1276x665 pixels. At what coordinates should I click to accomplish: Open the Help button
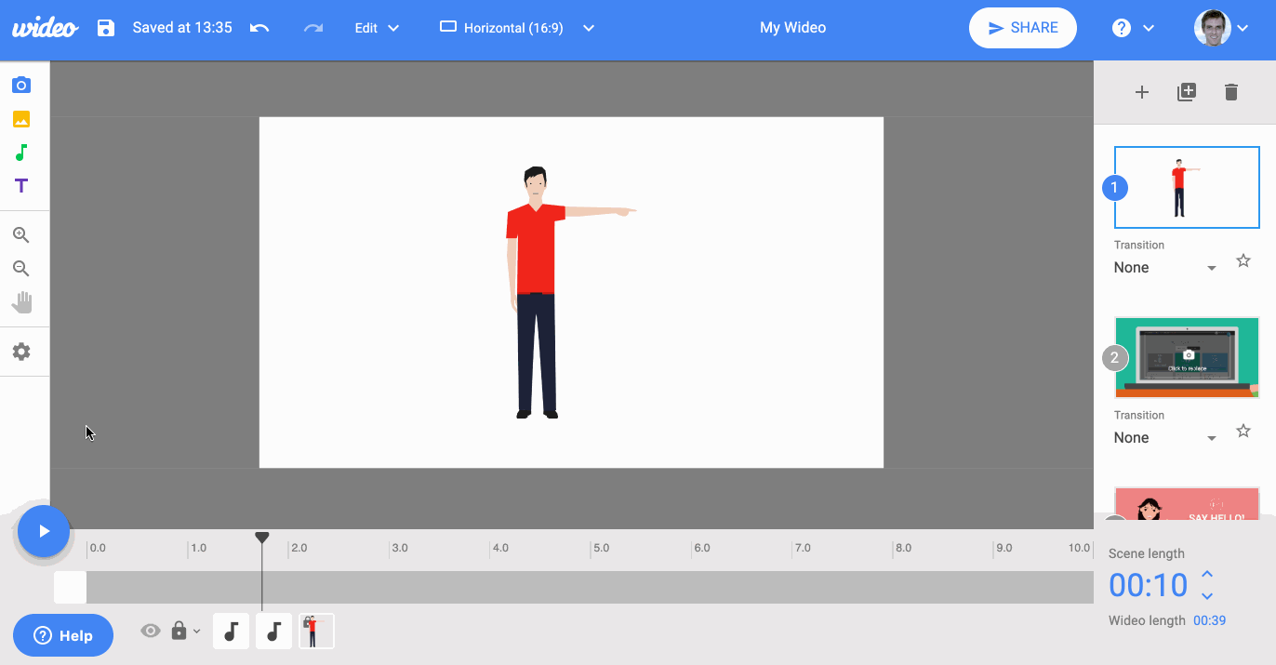pos(63,636)
